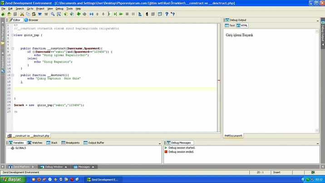This screenshot has height=183, width=325.
Task: Collapse the class giris_yap code fold
Action: tap(13, 35)
